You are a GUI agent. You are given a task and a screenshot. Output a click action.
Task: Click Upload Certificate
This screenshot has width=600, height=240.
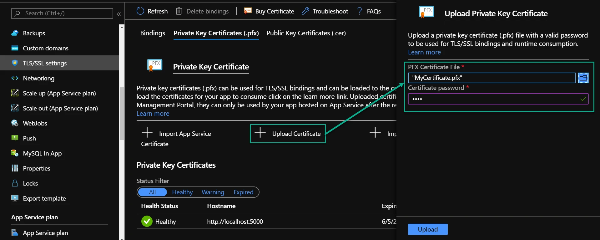[288, 134]
